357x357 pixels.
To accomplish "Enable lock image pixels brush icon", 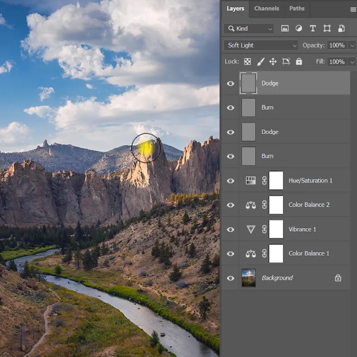I will coord(261,62).
